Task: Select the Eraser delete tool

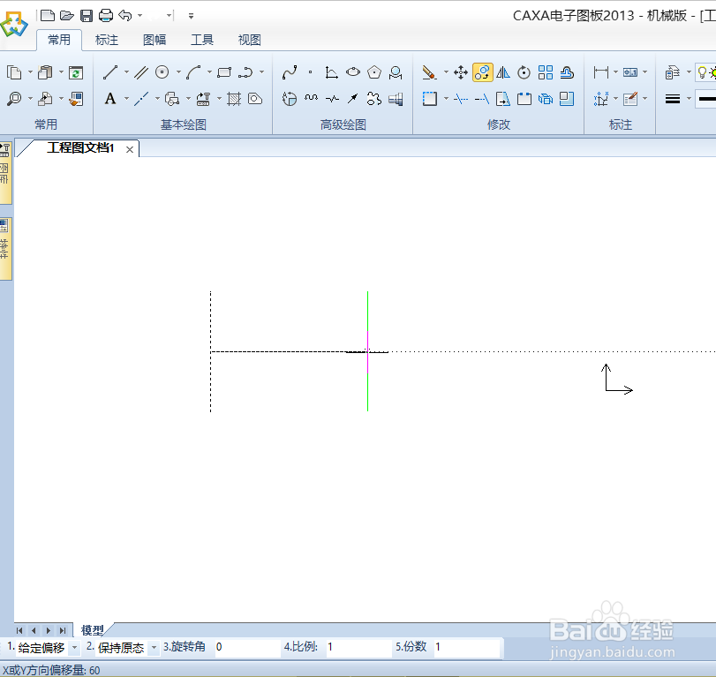Action: [x=428, y=72]
